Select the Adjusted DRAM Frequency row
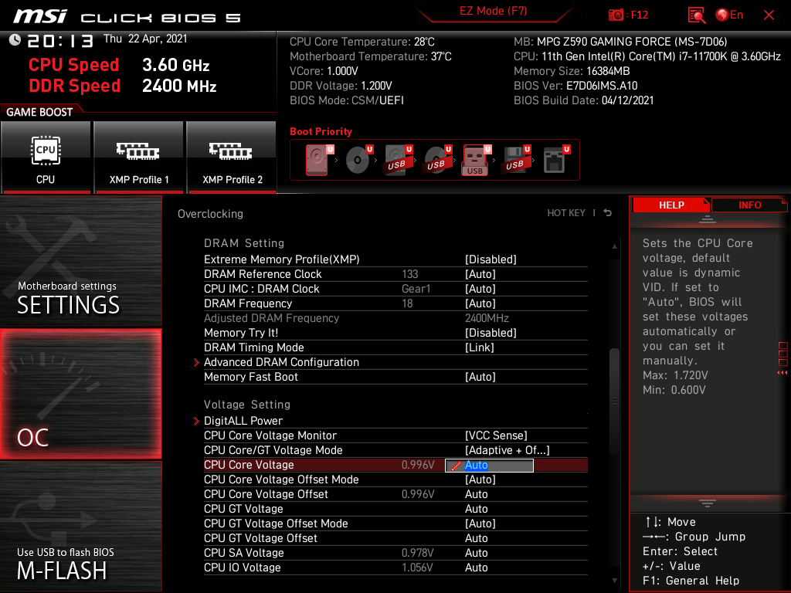 395,318
